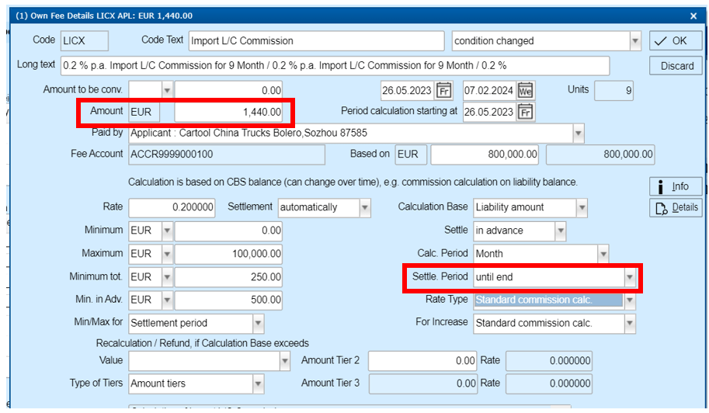Edit Min. in Adv. amount 500.00 field
This screenshot has height=413, width=709.
[228, 300]
